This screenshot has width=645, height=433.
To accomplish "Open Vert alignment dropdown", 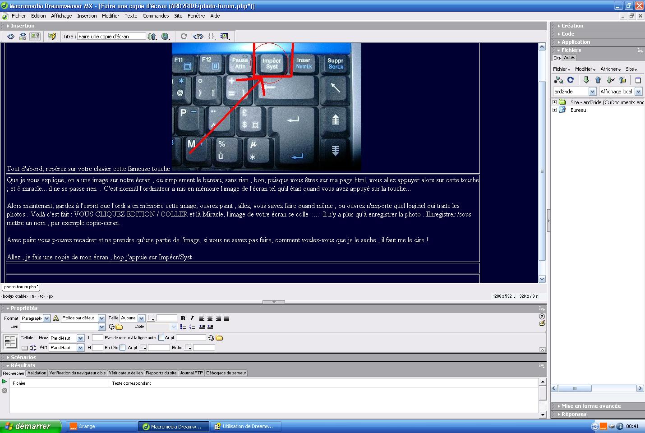I will [x=80, y=347].
